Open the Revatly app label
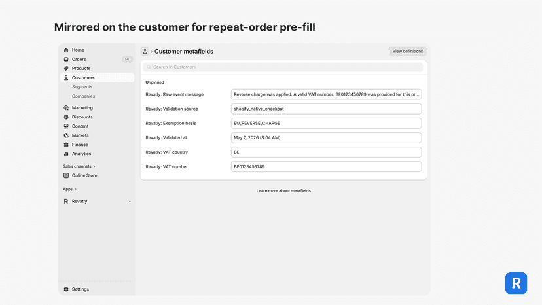This screenshot has height=305, width=542. [x=79, y=201]
